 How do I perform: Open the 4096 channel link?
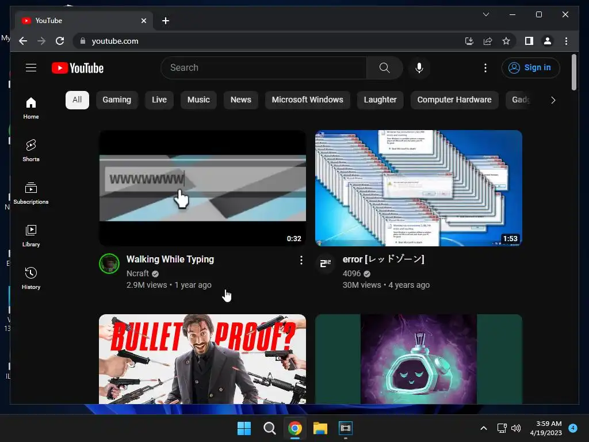click(x=351, y=273)
